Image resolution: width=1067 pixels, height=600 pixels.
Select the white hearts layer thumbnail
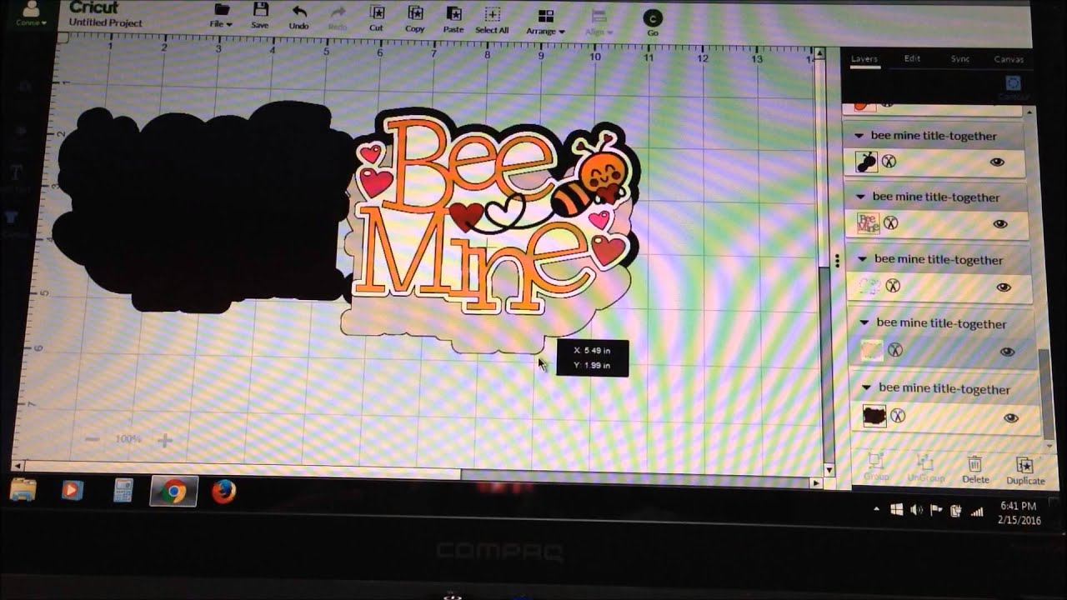click(x=869, y=287)
